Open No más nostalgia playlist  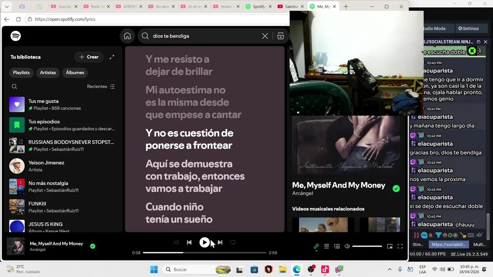(62, 187)
